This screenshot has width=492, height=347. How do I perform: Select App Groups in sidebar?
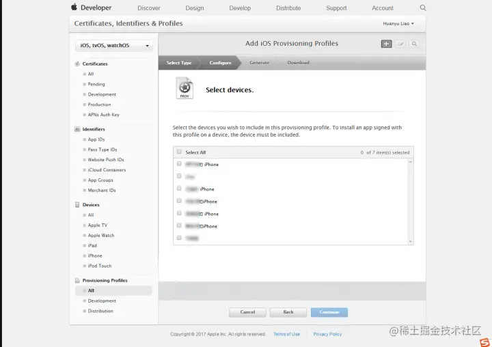tap(100, 180)
